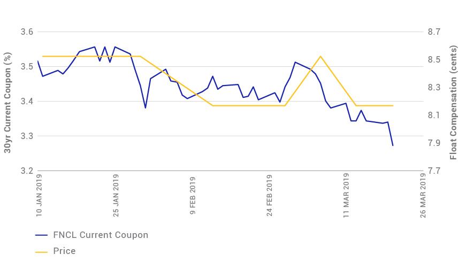
Task: Click the 9 FEB 2019 date label
Action: click(x=193, y=196)
